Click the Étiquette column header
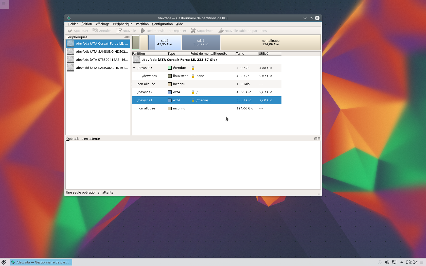This screenshot has height=266, width=426. tap(224, 54)
